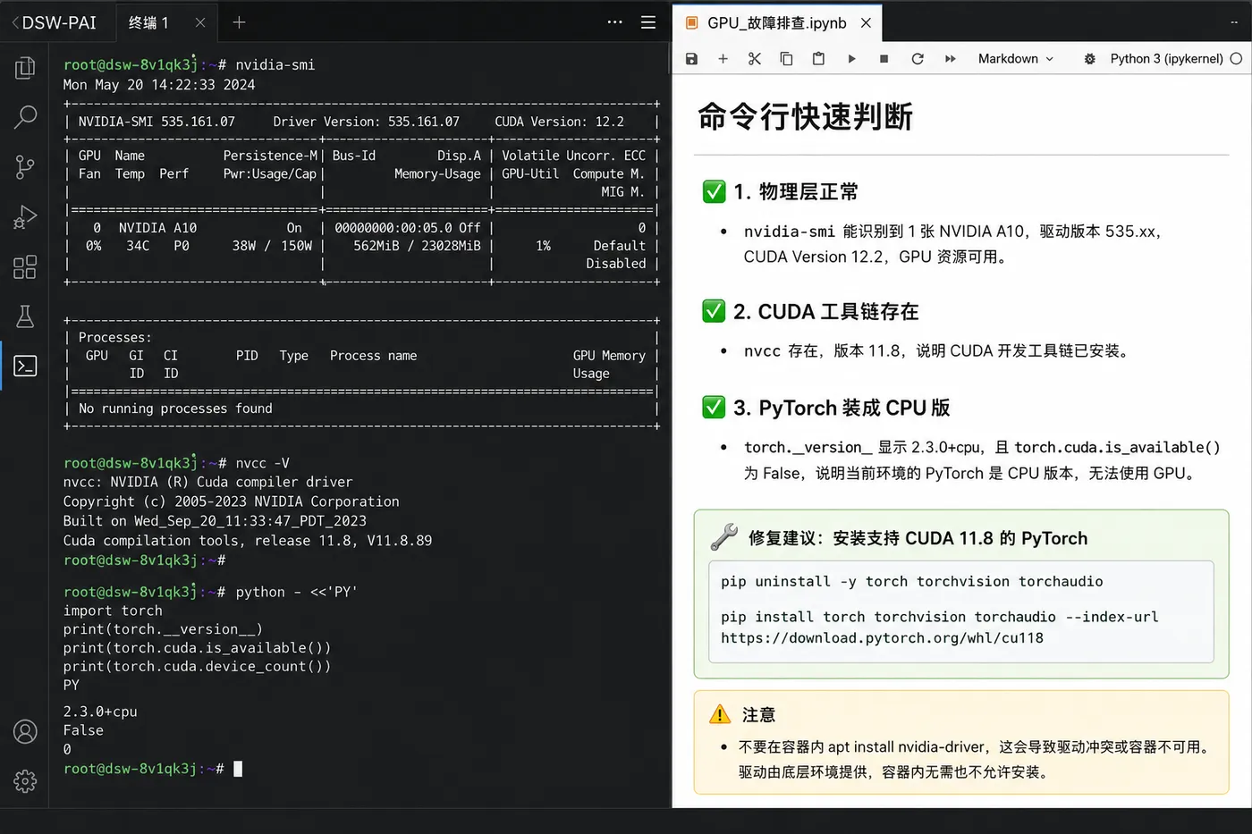1252x834 pixels.
Task: Open the terminal more options ellipsis
Action: pos(614,22)
